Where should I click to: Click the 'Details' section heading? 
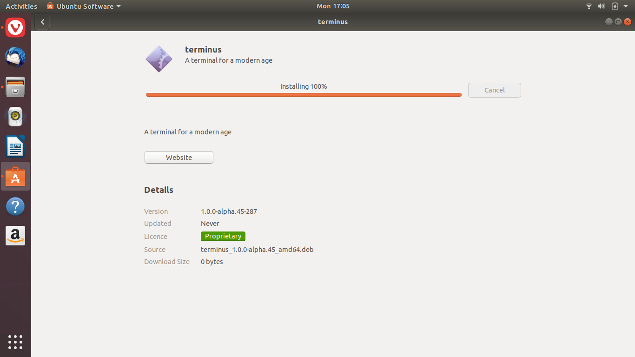click(159, 190)
